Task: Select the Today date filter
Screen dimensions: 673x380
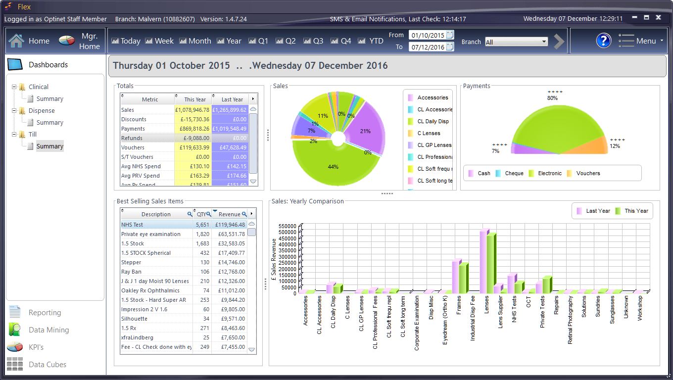Action: coord(125,41)
